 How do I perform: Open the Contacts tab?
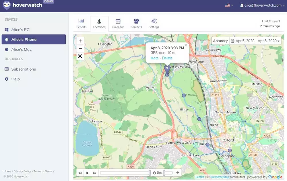pyautogui.click(x=136, y=24)
